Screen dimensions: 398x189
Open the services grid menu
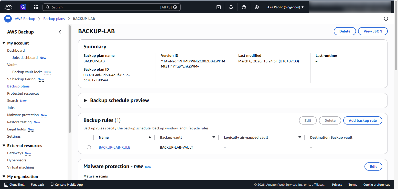click(x=36, y=7)
